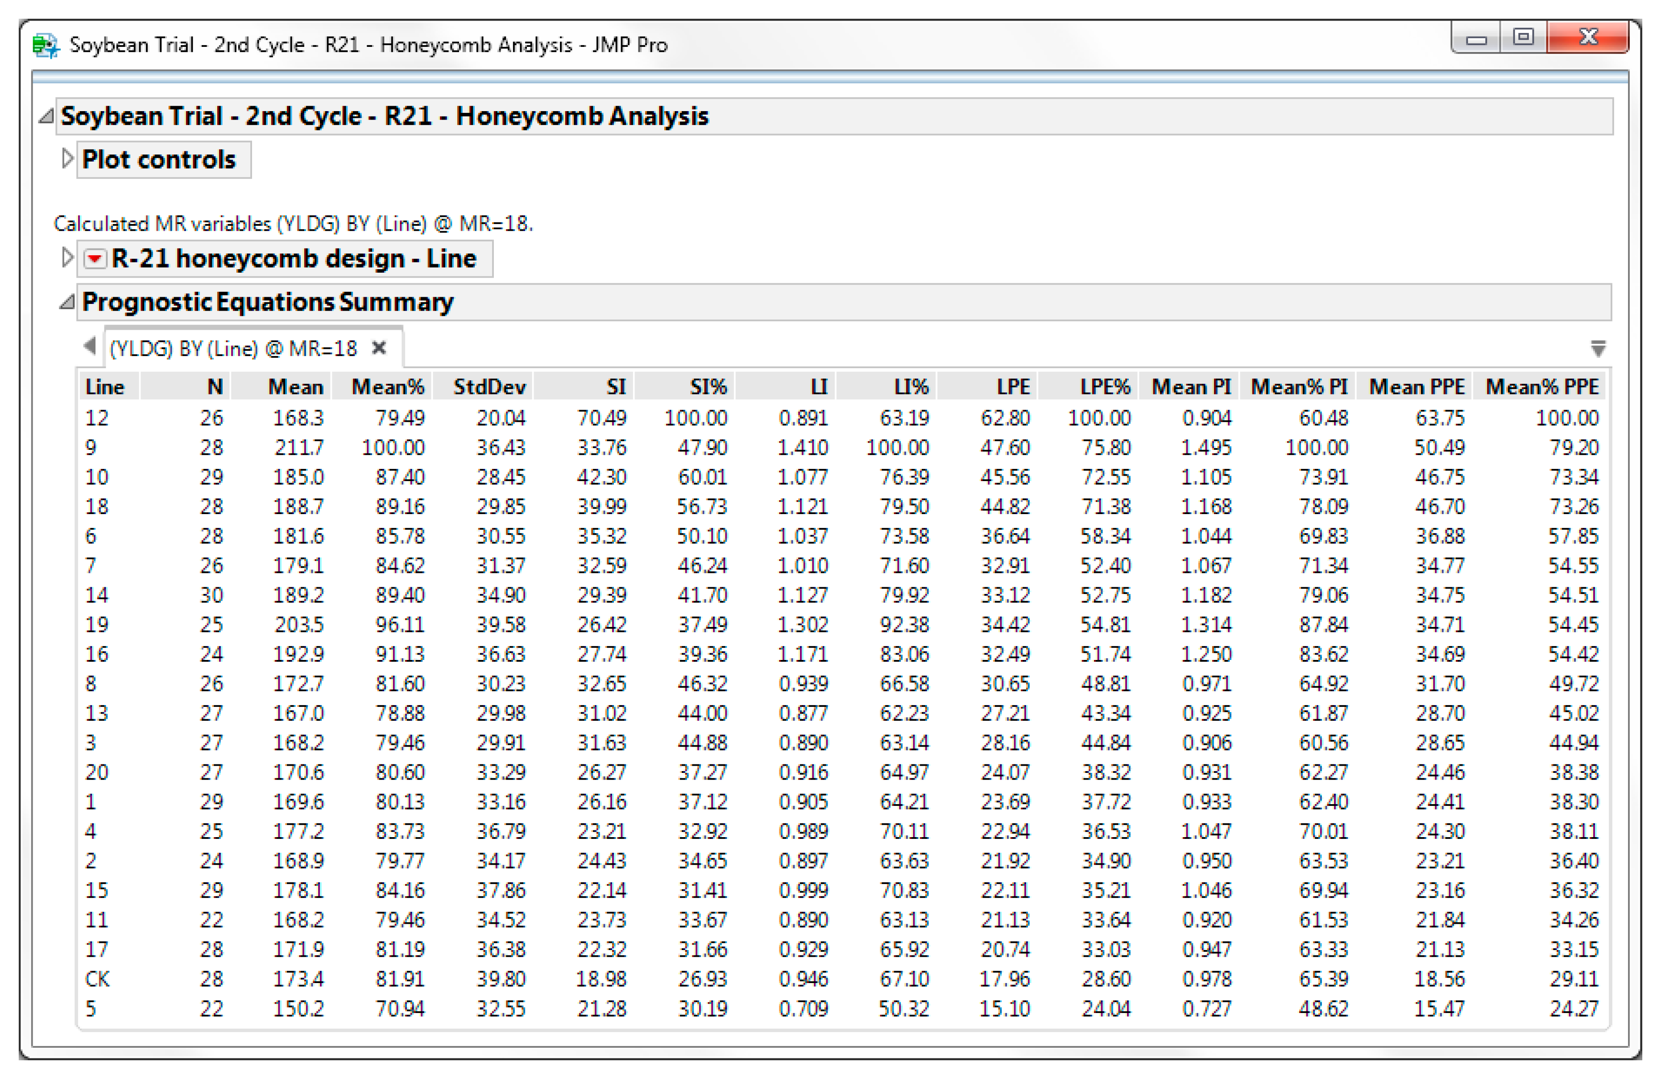Click the N column header
This screenshot has width=1657, height=1079.
(215, 387)
